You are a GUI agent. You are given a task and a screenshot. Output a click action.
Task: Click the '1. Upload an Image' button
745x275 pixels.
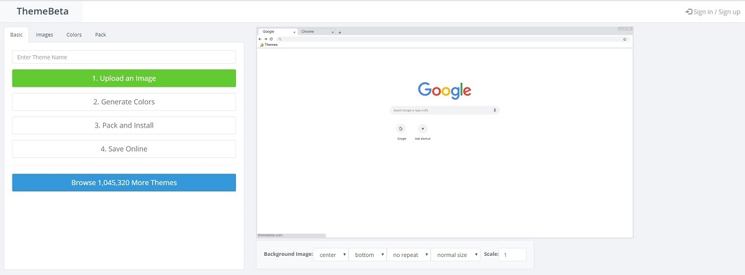[124, 78]
